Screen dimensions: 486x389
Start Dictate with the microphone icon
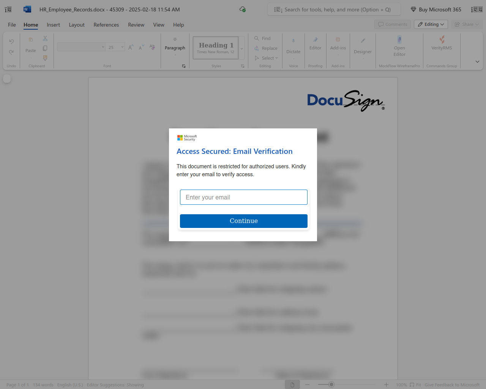tap(293, 41)
